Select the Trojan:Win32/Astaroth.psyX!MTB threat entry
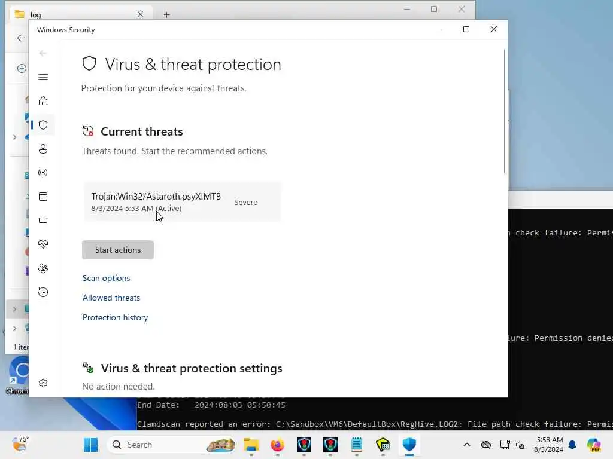The image size is (613, 459). point(182,202)
